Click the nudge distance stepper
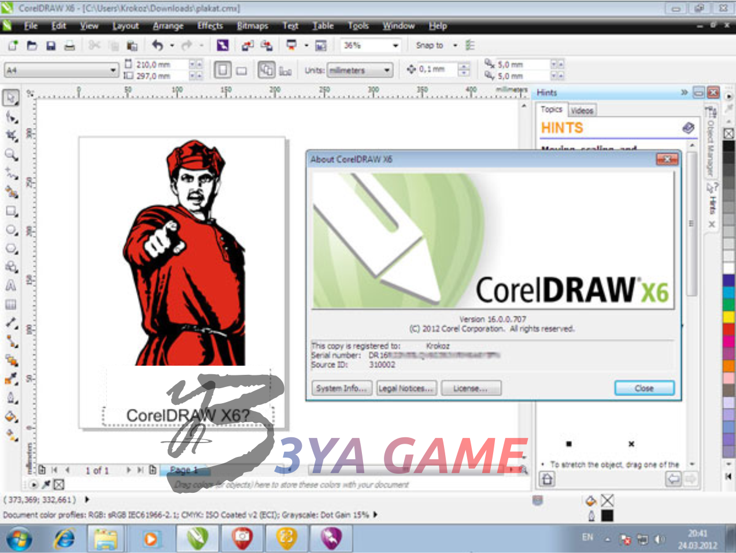The image size is (736, 553). coord(464,70)
